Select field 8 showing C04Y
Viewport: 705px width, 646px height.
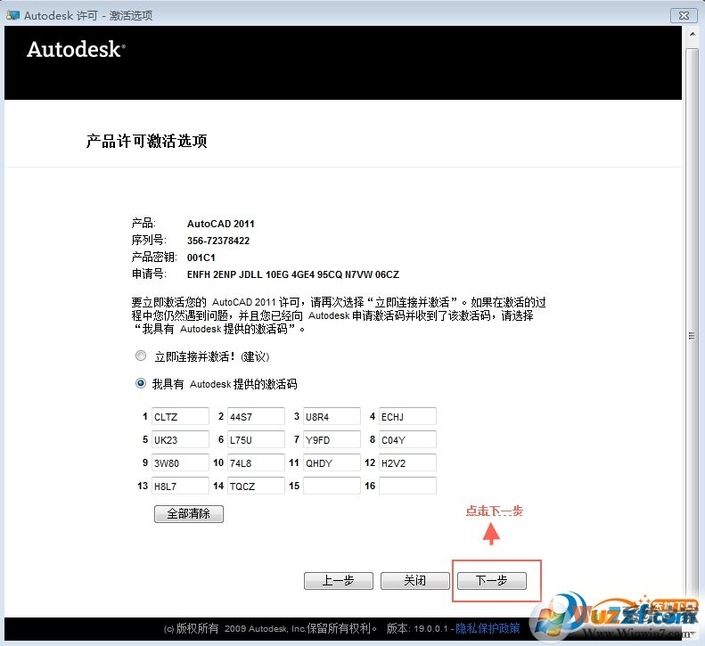407,439
